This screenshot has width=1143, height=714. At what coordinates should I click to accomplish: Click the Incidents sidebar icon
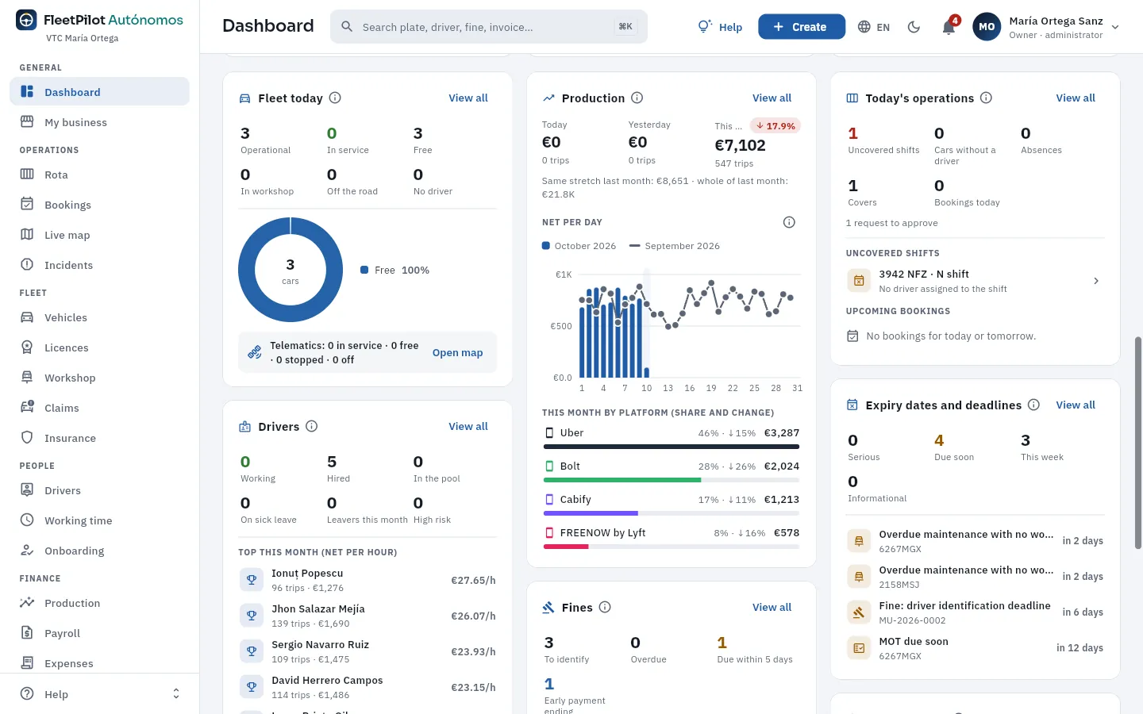click(x=27, y=265)
